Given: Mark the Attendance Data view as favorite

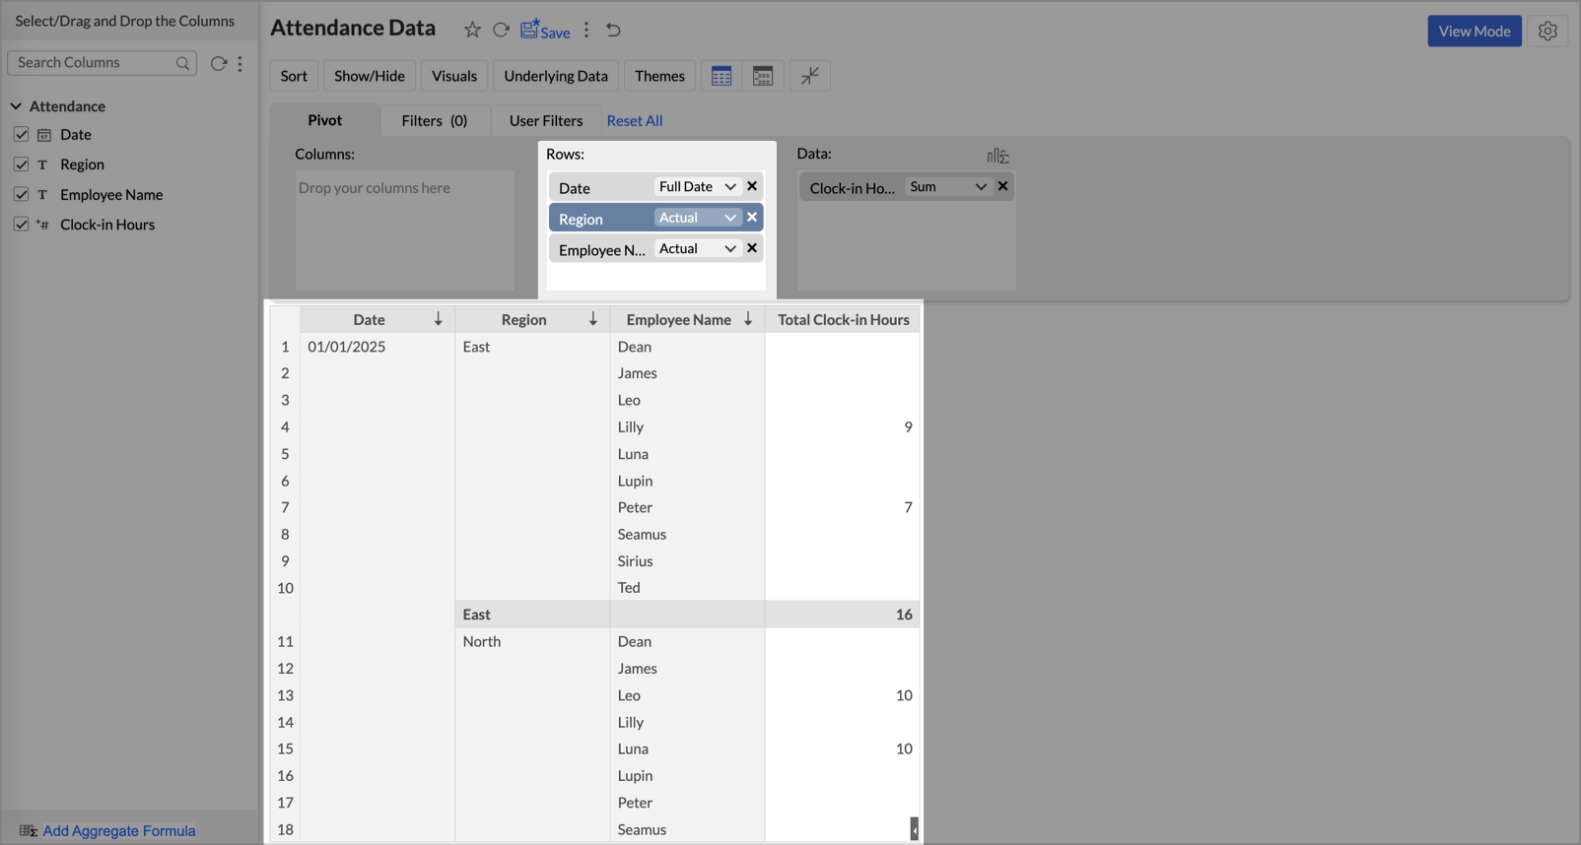Looking at the screenshot, I should (x=472, y=31).
